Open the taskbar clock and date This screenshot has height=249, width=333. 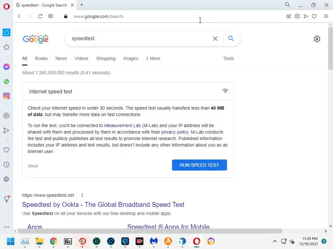click(x=308, y=241)
